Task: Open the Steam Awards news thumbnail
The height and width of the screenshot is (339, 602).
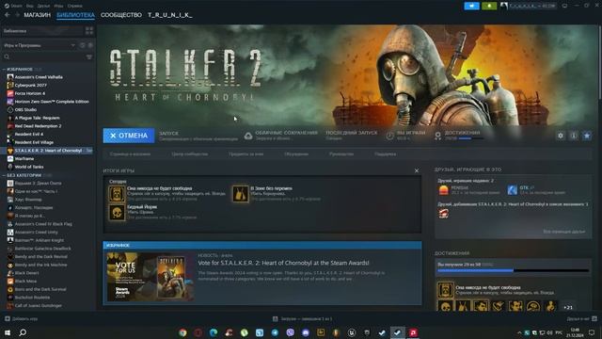Action: tap(150, 277)
